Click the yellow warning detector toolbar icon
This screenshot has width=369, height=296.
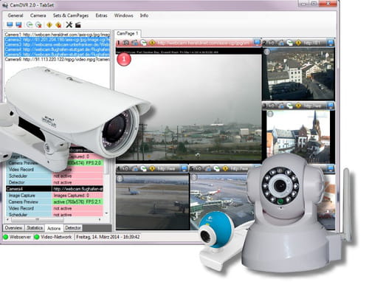click(x=49, y=25)
